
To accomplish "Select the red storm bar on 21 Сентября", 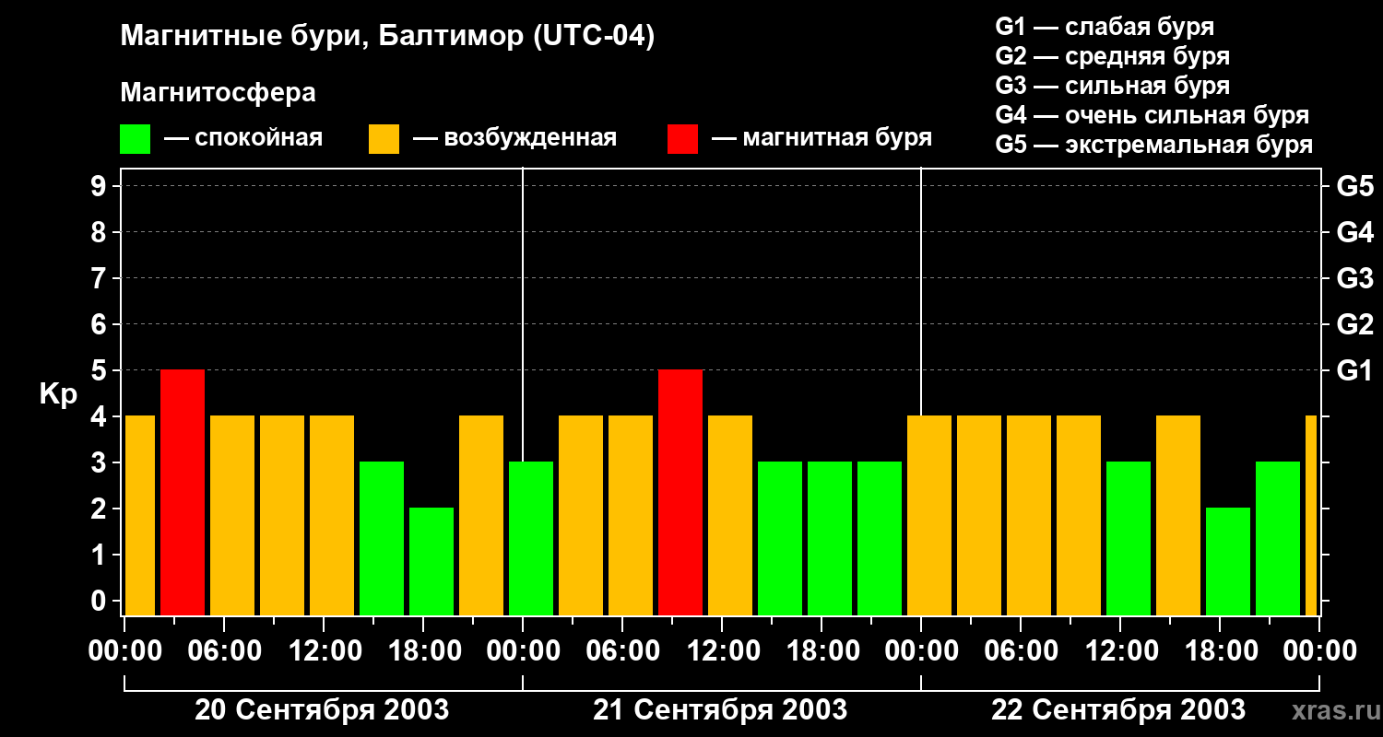I will [680, 493].
